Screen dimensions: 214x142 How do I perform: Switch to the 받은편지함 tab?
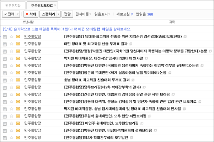pos(13,6)
